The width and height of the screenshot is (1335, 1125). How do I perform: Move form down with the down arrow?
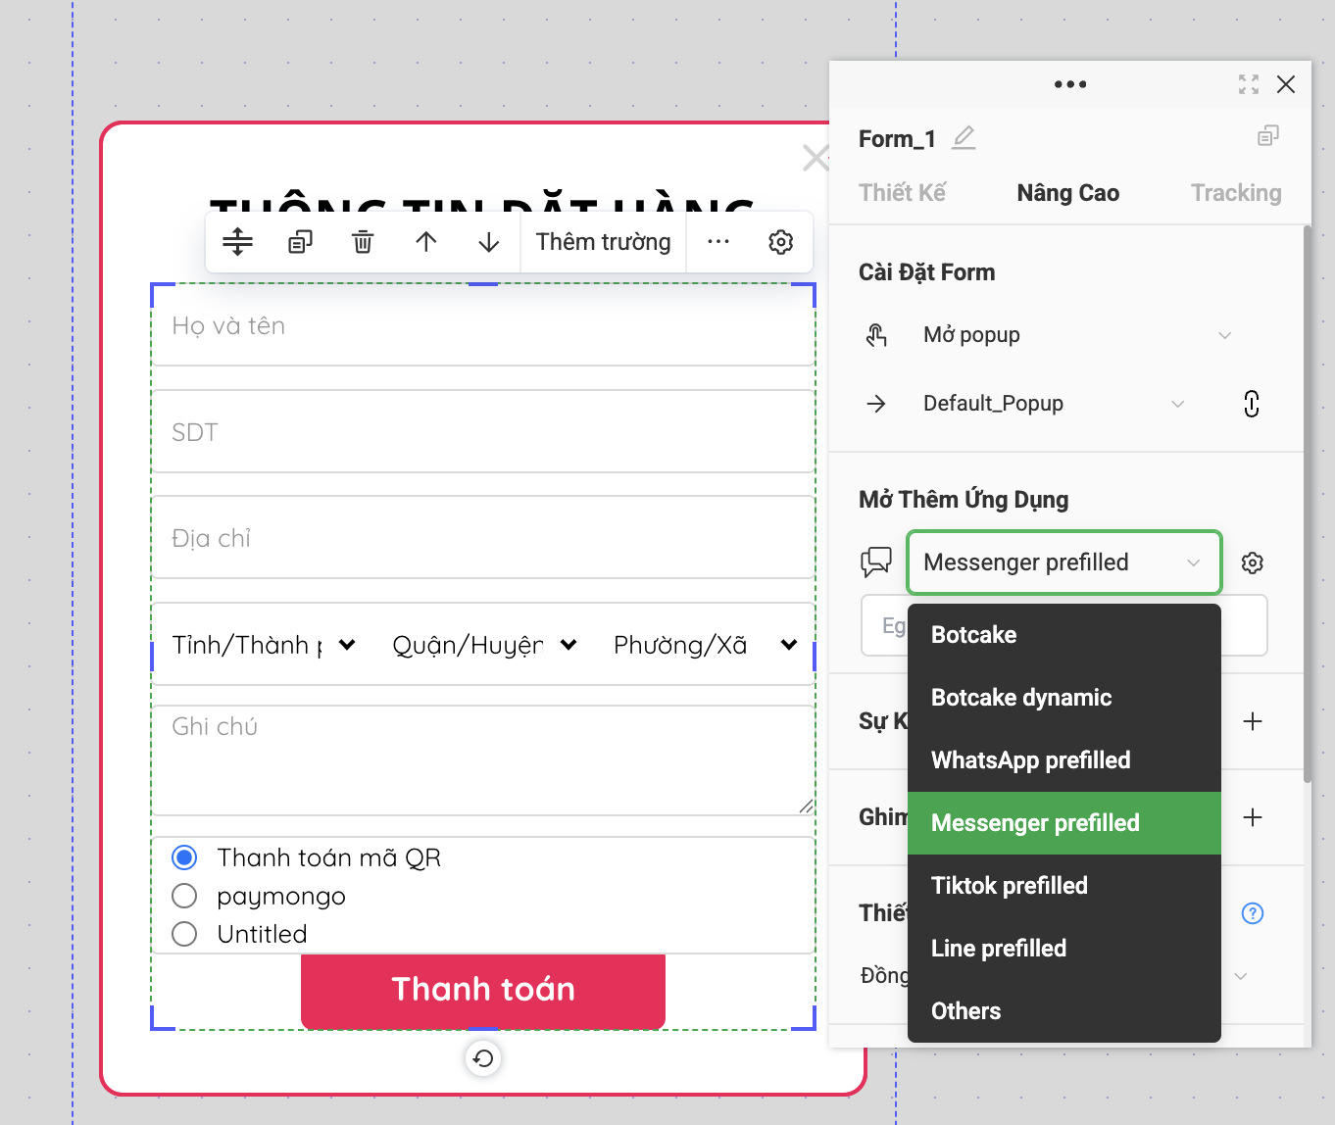coord(488,241)
